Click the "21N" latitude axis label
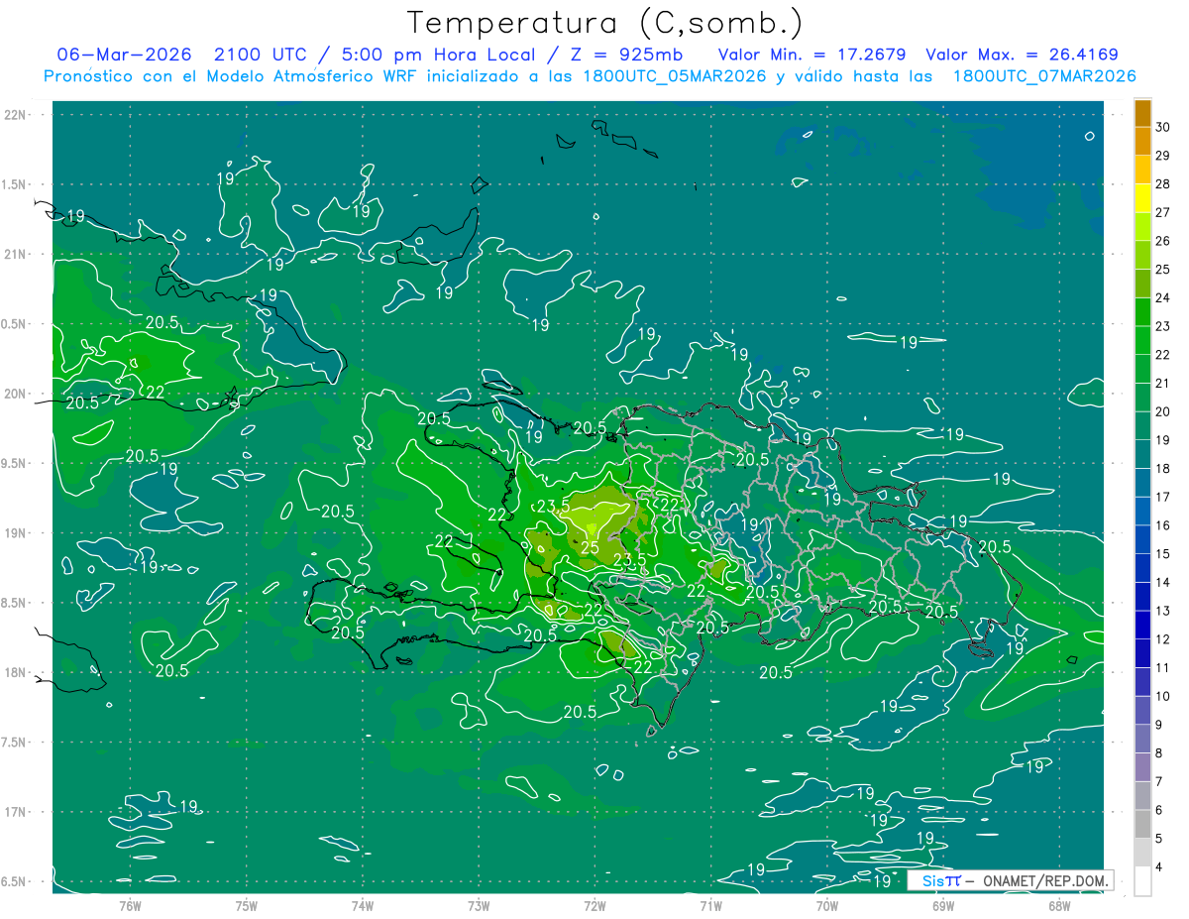 coord(17,254)
